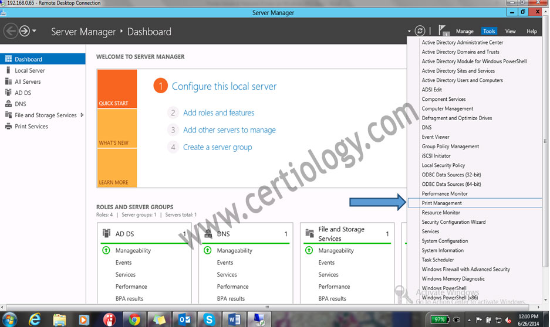The height and width of the screenshot is (327, 550).
Task: Open Internet Explorer from the taskbar
Action: 35,319
